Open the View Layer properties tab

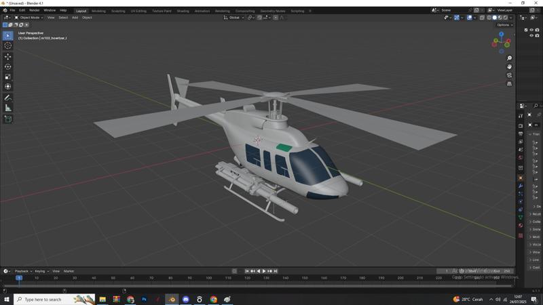pyautogui.click(x=521, y=142)
